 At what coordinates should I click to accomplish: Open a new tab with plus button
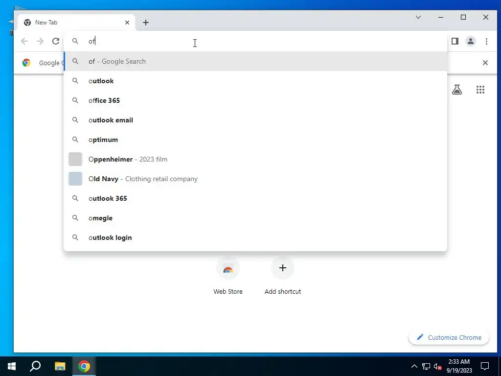coord(146,23)
